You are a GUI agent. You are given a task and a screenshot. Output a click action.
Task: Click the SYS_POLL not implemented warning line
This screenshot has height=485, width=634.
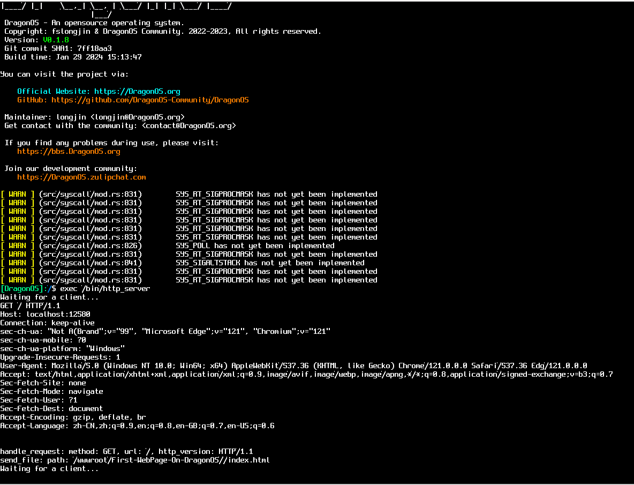click(255, 246)
